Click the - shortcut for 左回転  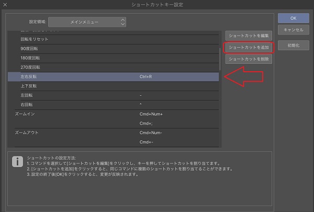[141, 95]
